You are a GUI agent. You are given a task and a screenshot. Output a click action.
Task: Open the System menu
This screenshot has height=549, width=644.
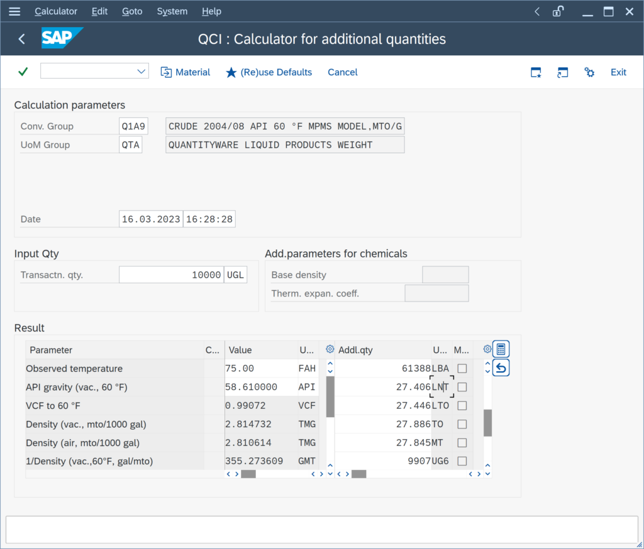[172, 11]
